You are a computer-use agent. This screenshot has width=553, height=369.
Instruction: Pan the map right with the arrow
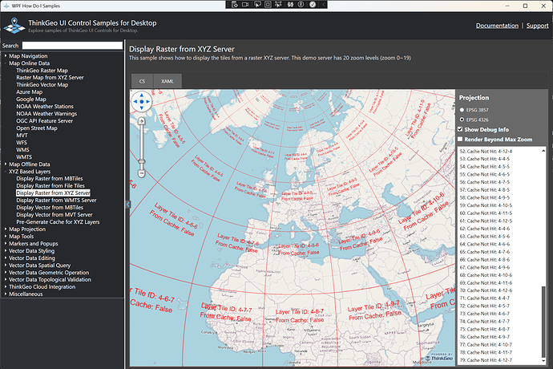coord(147,101)
